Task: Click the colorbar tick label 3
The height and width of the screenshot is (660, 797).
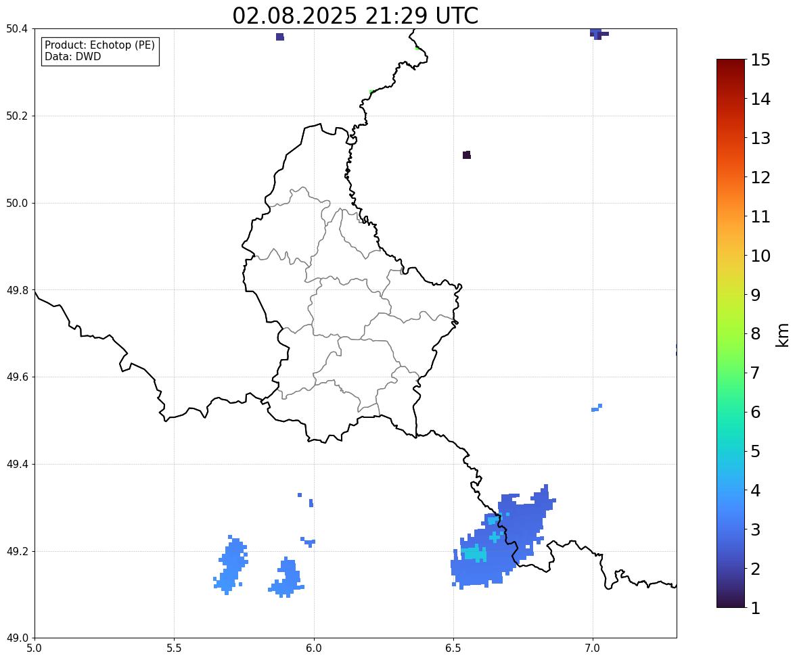Action: [756, 529]
